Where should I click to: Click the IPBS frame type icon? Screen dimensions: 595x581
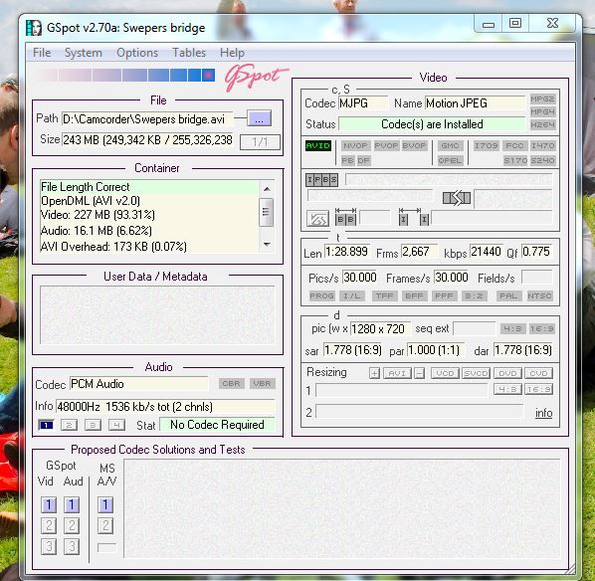coord(321,179)
